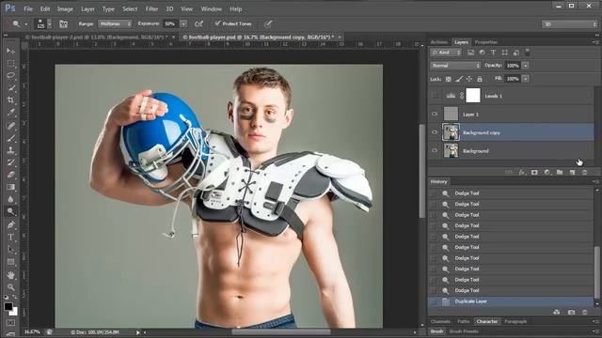Image resolution: width=602 pixels, height=338 pixels.
Task: Delete layer with Layers panel trash icon
Action: pyautogui.click(x=585, y=172)
